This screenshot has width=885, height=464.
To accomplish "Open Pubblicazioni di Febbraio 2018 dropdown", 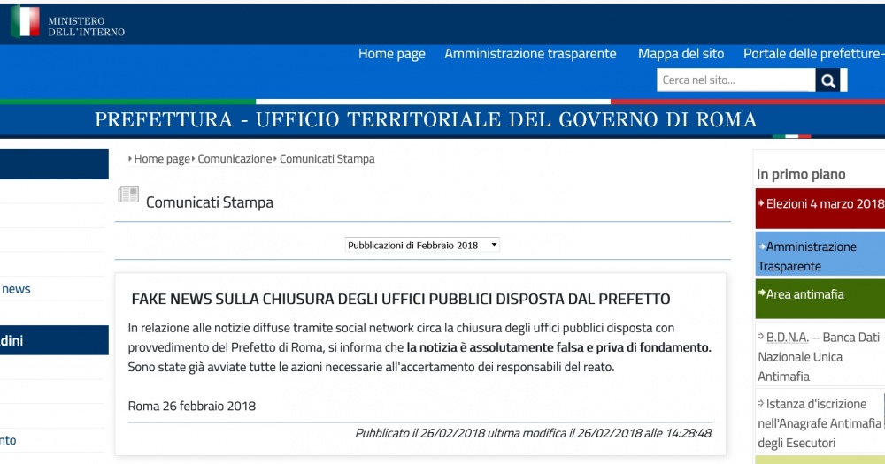I will click(422, 245).
